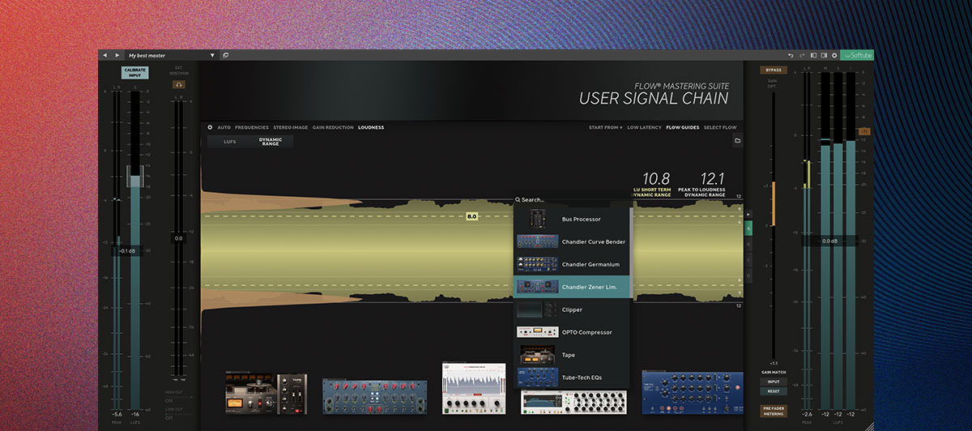Go to the next preset arrow

(x=117, y=55)
